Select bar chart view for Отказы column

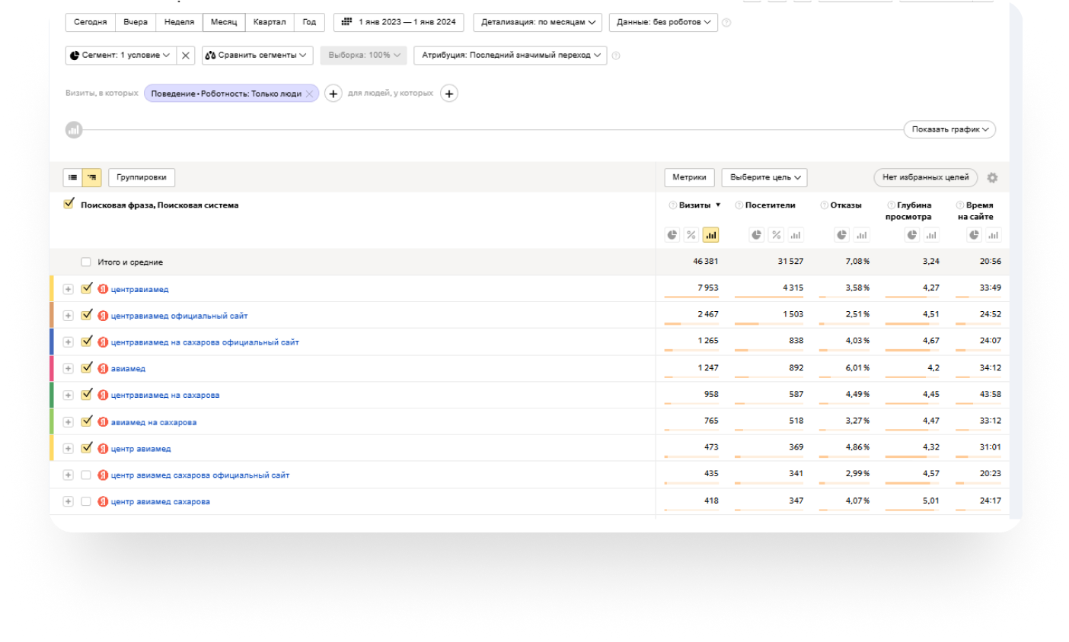click(x=861, y=235)
